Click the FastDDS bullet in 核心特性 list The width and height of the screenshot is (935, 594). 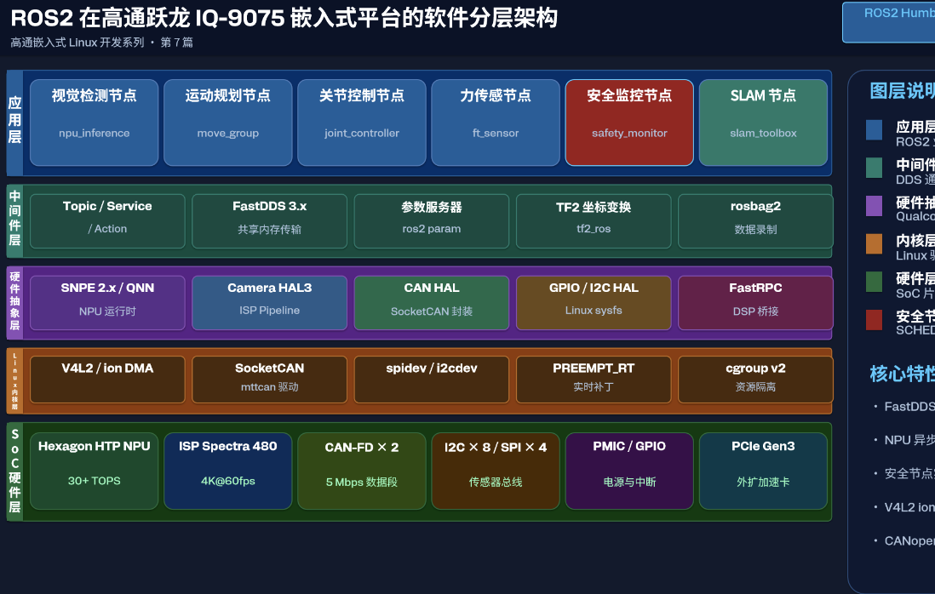[905, 406]
